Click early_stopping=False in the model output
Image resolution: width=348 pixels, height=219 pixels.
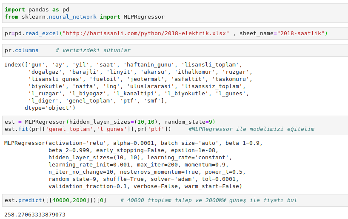pyautogui.click(x=131, y=150)
